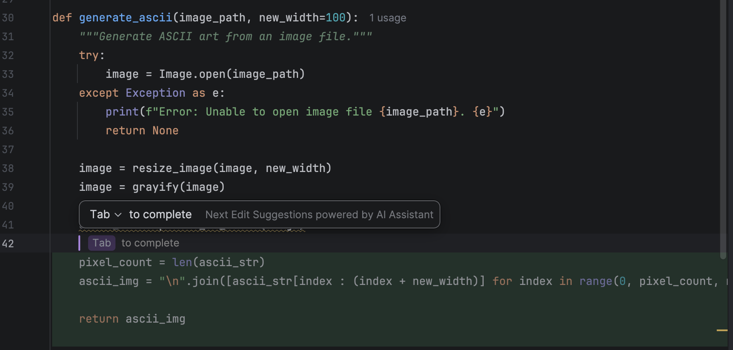Click the 'Tab' key label in the popup
The image size is (733, 350).
point(100,214)
